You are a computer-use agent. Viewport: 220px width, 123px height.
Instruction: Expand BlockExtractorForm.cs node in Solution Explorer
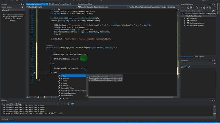[x=185, y=23]
